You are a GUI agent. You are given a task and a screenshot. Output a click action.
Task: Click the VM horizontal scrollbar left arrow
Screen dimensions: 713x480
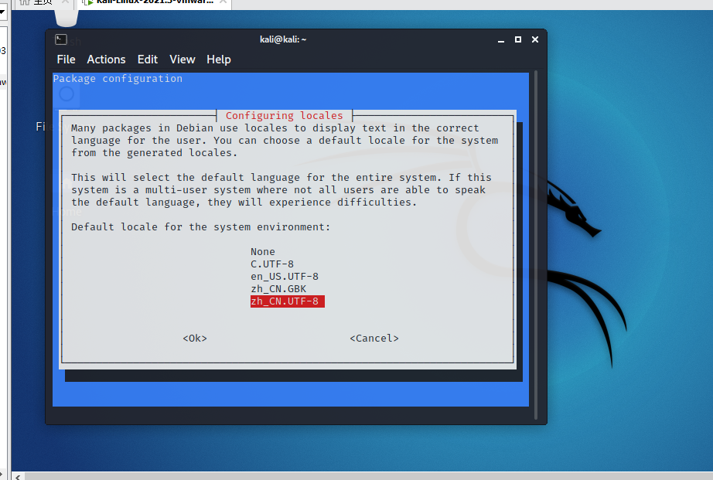pyautogui.click(x=19, y=476)
